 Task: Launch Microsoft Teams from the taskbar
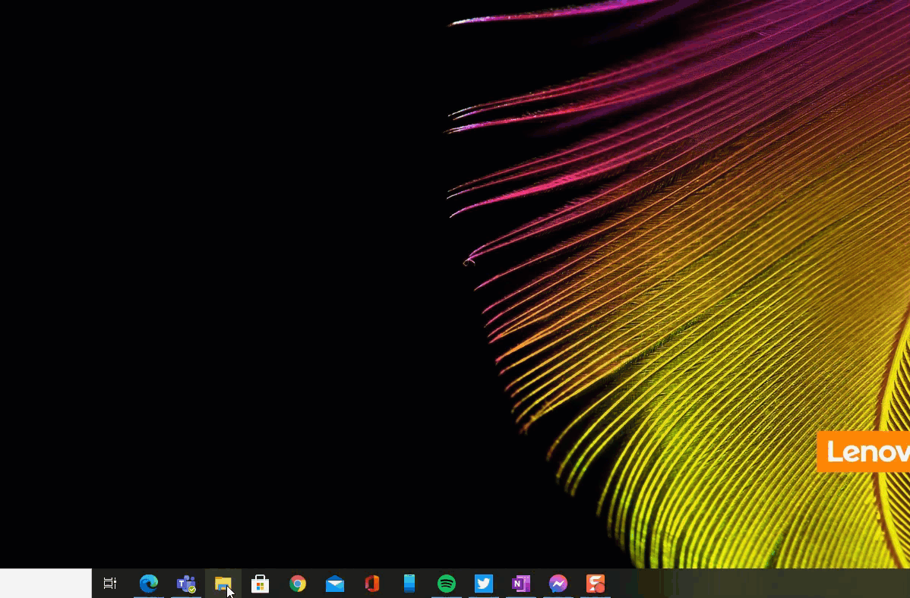(x=186, y=584)
